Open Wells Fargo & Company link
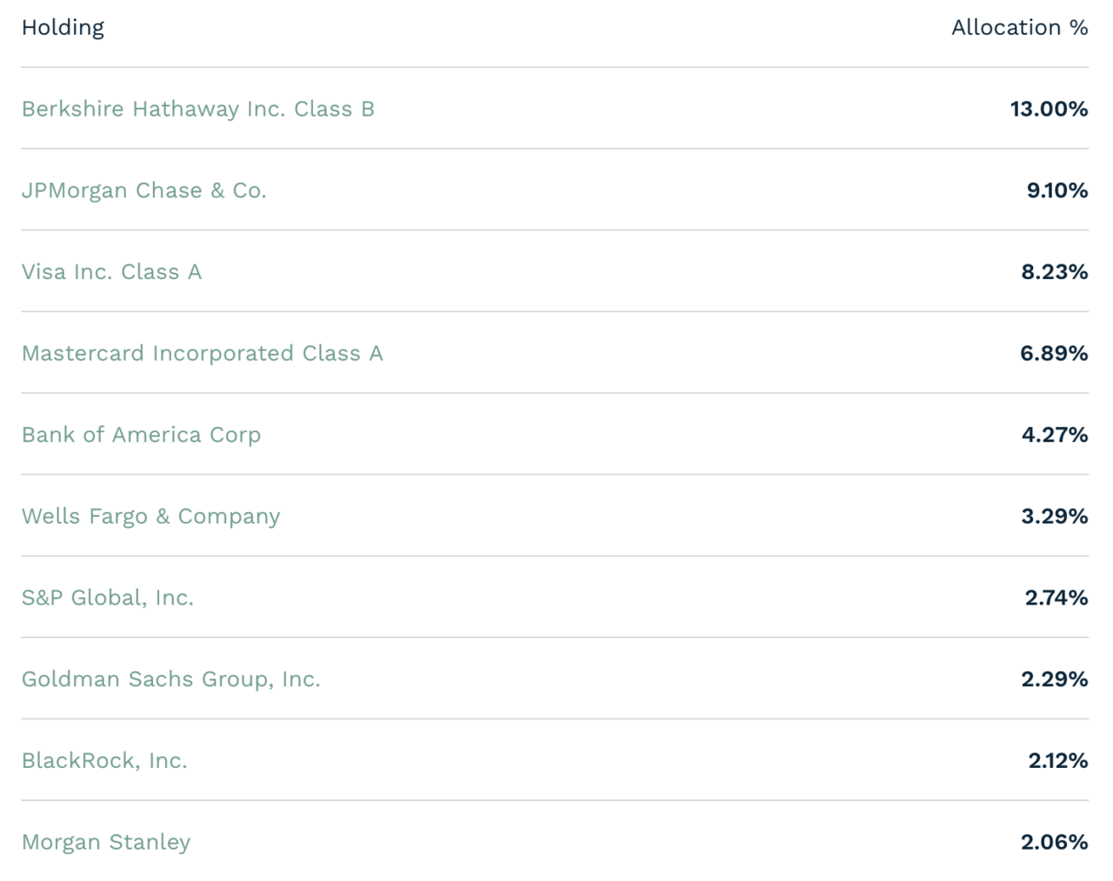Screen dimensions: 1113x881 [x=151, y=517]
